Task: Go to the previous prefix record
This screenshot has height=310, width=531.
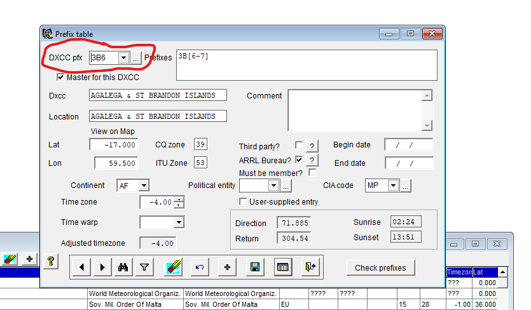Action: click(81, 267)
